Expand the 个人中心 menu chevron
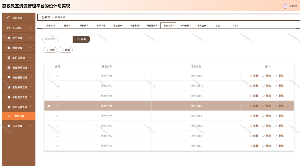 [x=31, y=28]
